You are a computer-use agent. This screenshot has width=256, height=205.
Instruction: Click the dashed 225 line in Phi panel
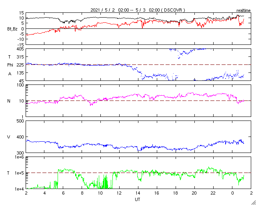click(138, 65)
